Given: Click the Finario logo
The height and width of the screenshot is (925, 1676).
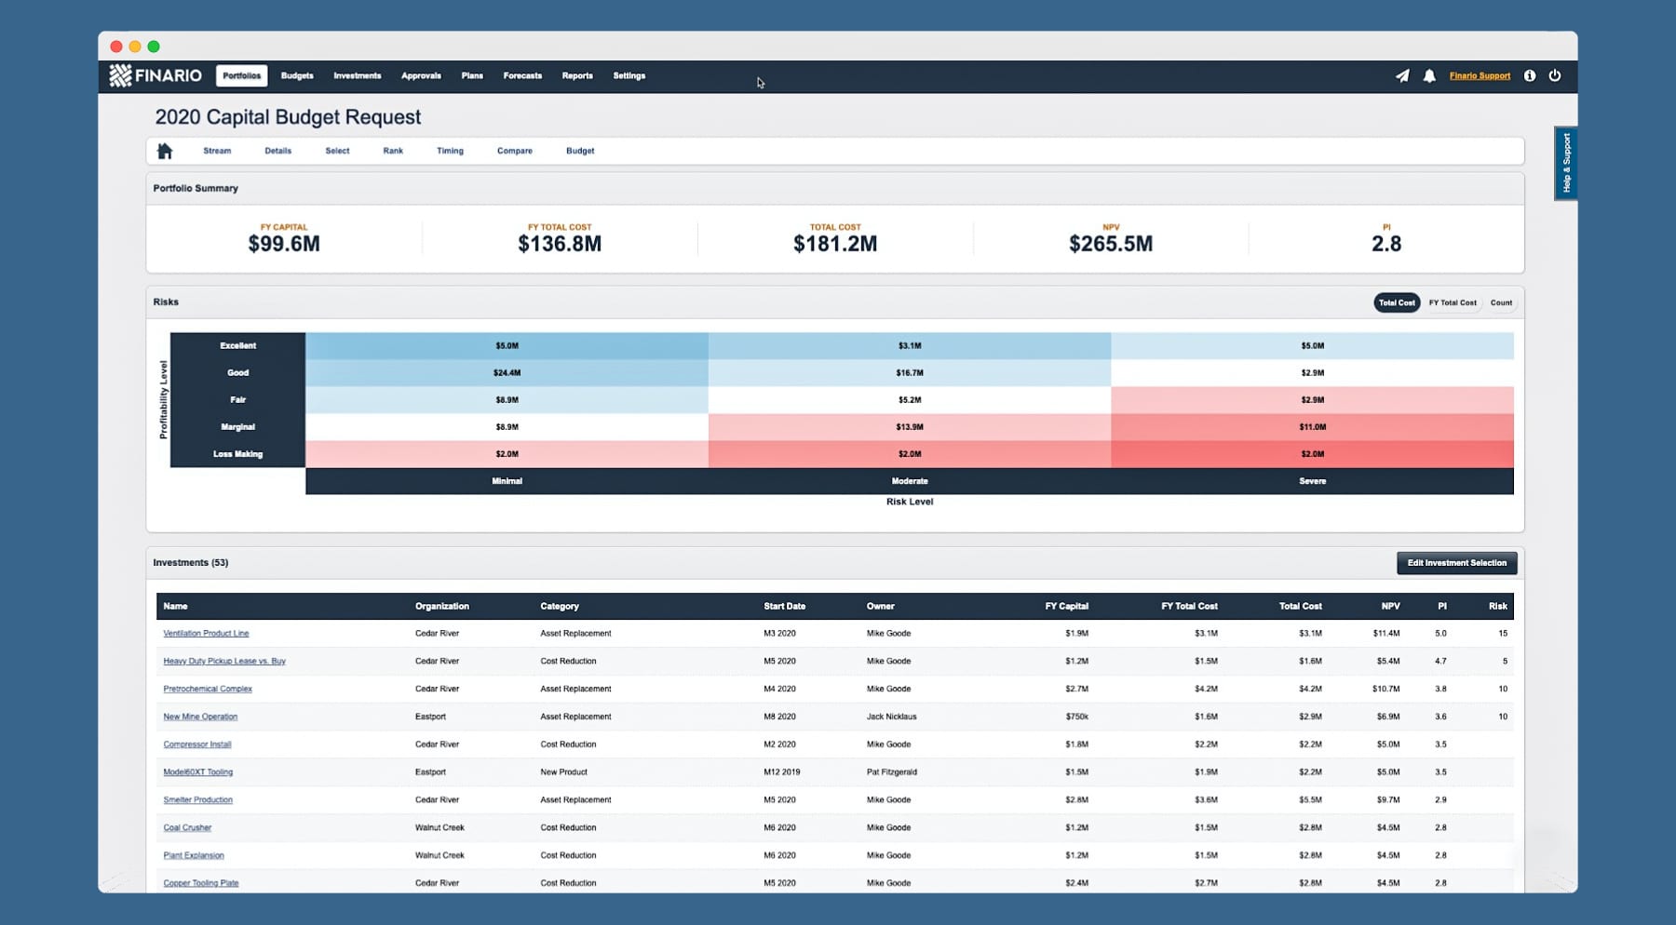Looking at the screenshot, I should coord(155,75).
